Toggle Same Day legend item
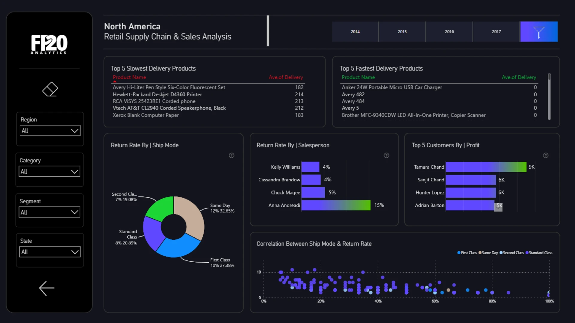575x323 pixels. [489, 253]
